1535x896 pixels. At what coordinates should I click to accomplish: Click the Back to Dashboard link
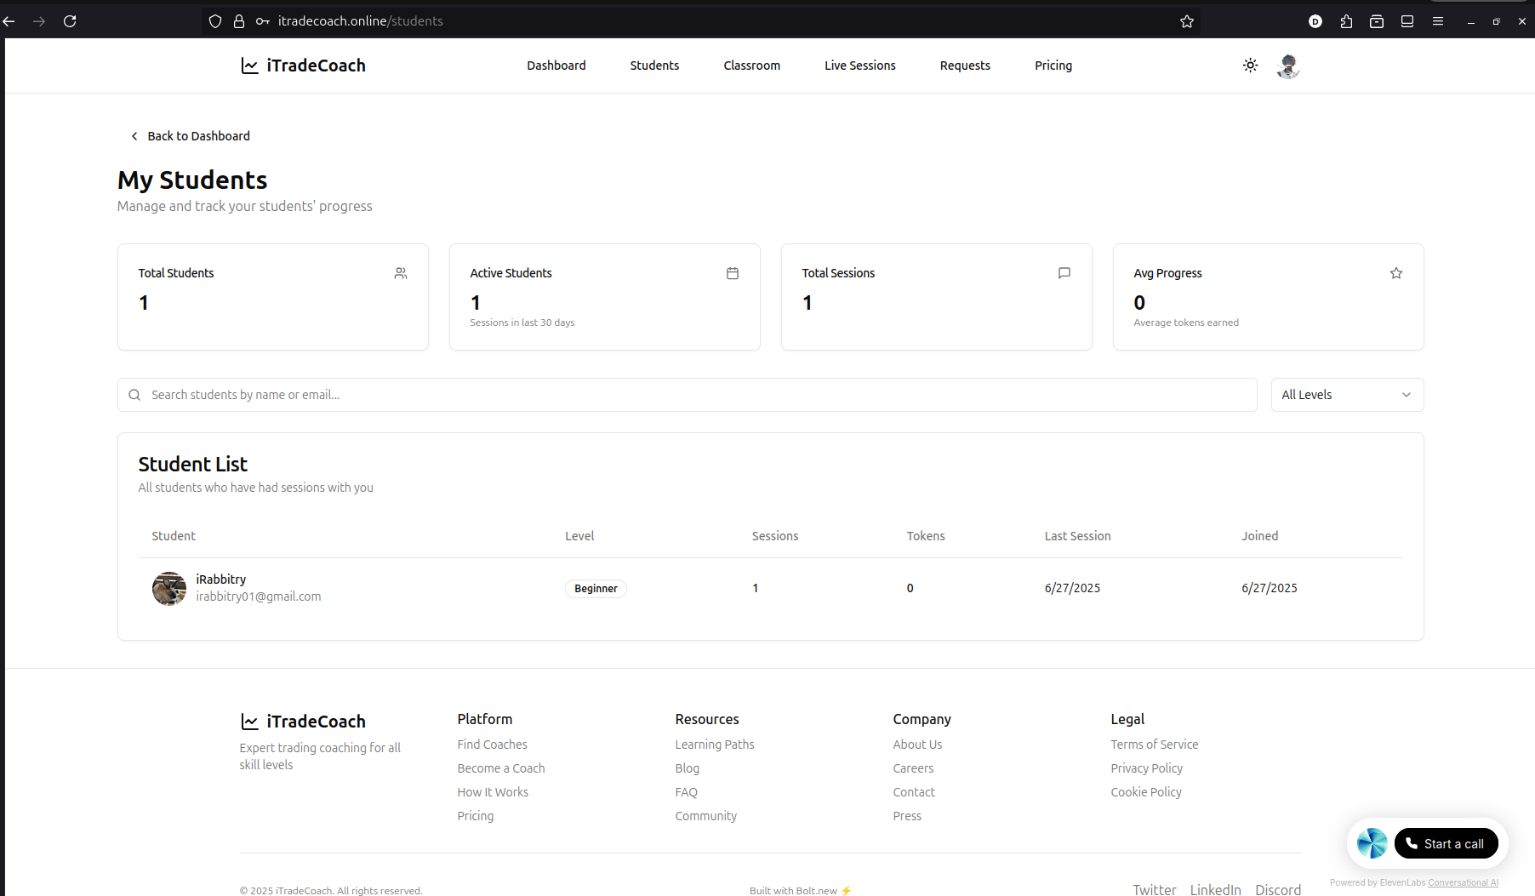tap(190, 136)
